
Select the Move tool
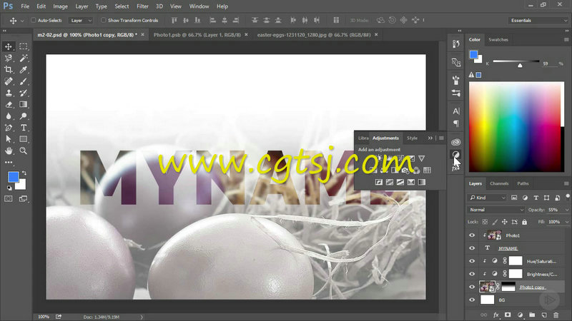pos(9,46)
